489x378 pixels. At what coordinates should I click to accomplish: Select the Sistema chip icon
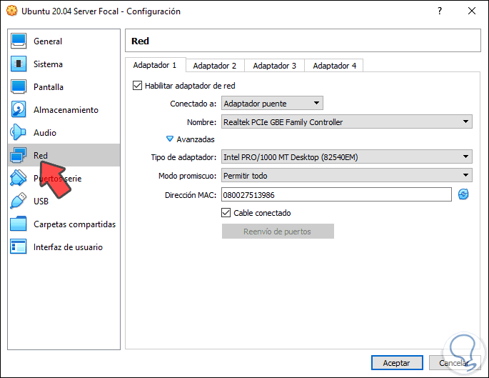[x=19, y=64]
